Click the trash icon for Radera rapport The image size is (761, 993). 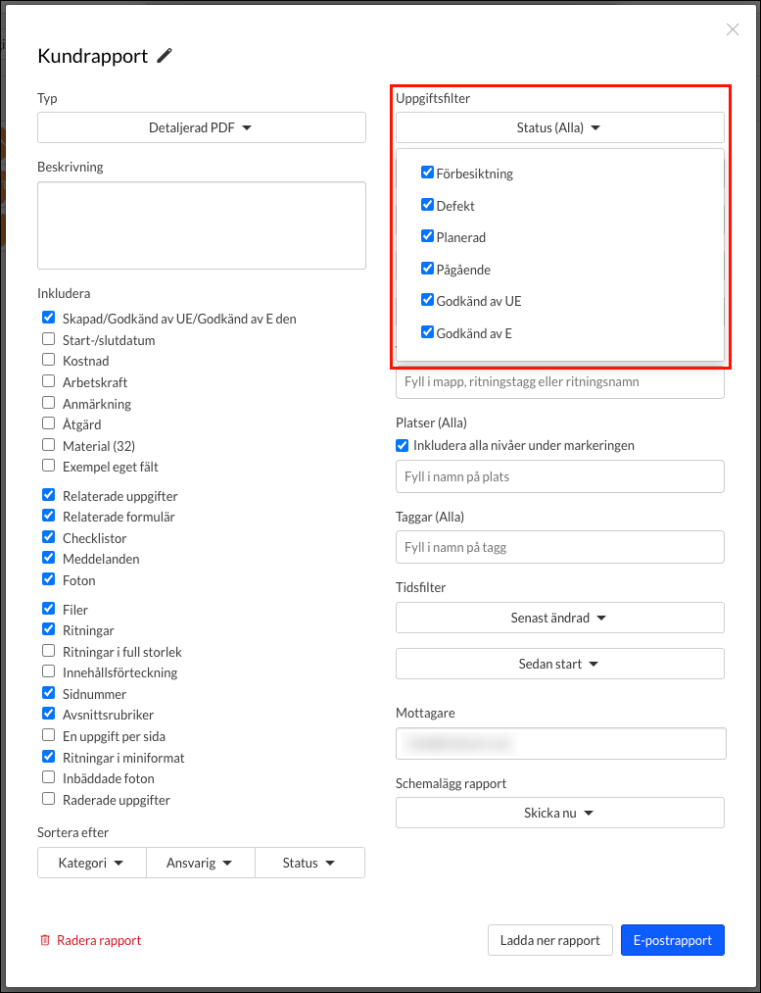click(x=44, y=940)
